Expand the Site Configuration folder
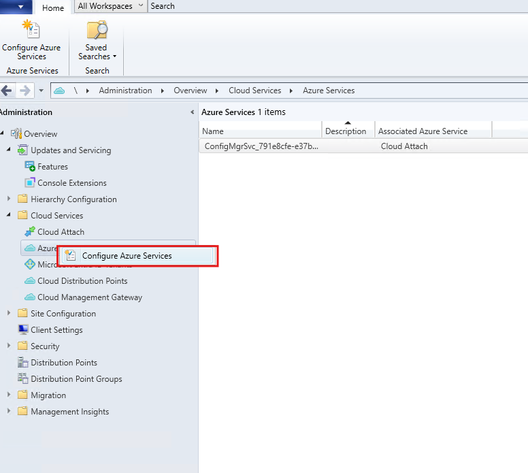 point(9,314)
